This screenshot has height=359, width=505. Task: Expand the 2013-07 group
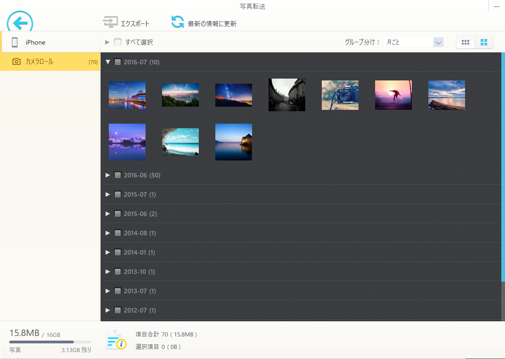point(108,291)
